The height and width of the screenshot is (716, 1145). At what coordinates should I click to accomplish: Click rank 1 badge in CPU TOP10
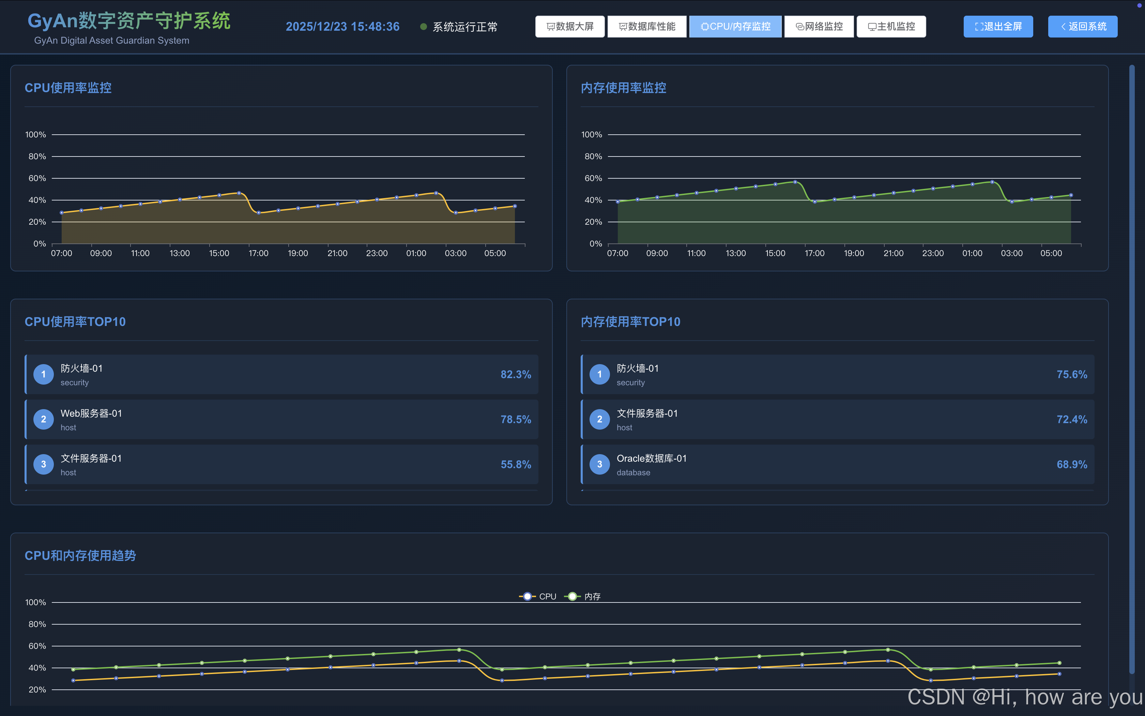[x=44, y=374]
